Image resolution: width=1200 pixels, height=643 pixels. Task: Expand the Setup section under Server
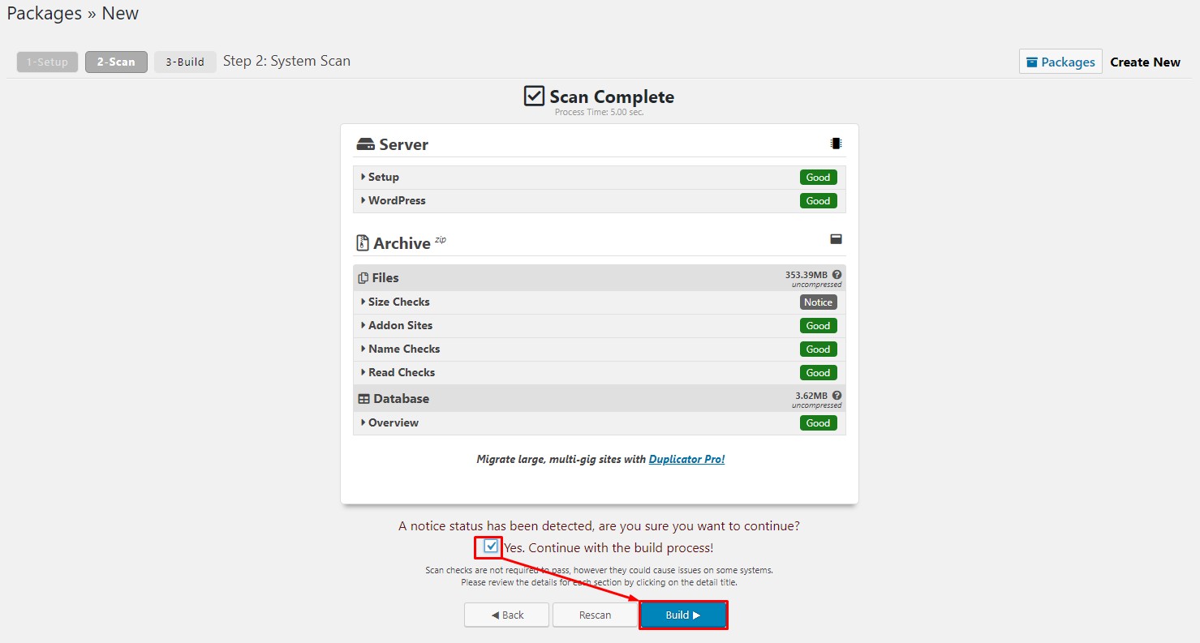click(383, 177)
